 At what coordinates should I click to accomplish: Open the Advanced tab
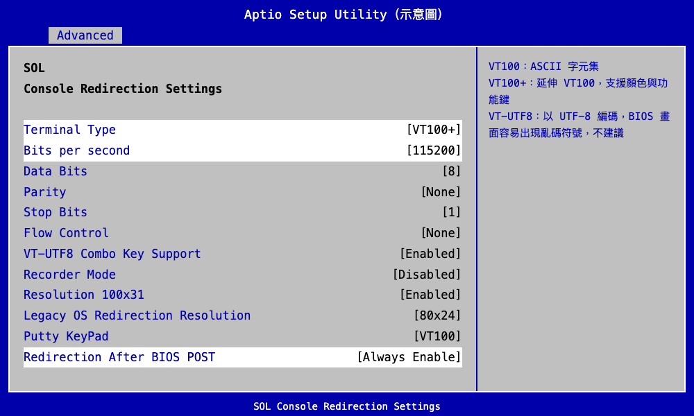point(85,35)
